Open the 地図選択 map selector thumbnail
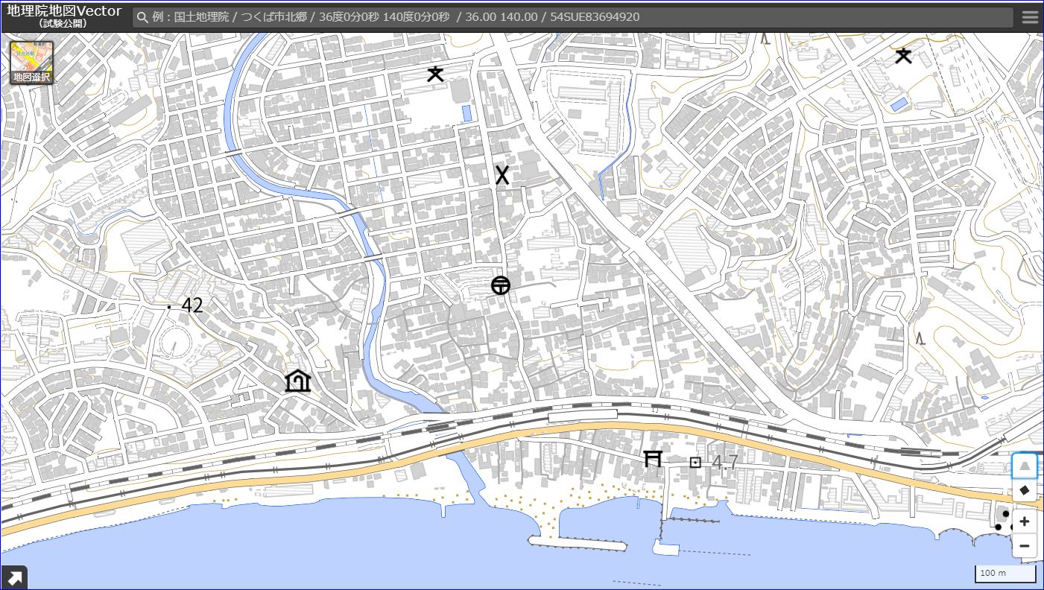The height and width of the screenshot is (590, 1044). click(31, 63)
